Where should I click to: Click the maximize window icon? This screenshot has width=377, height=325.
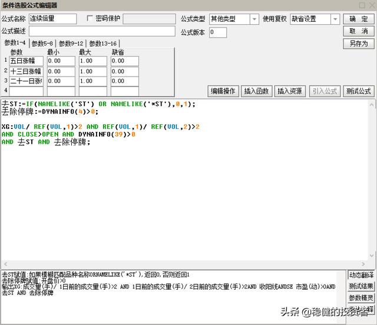coord(361,5)
